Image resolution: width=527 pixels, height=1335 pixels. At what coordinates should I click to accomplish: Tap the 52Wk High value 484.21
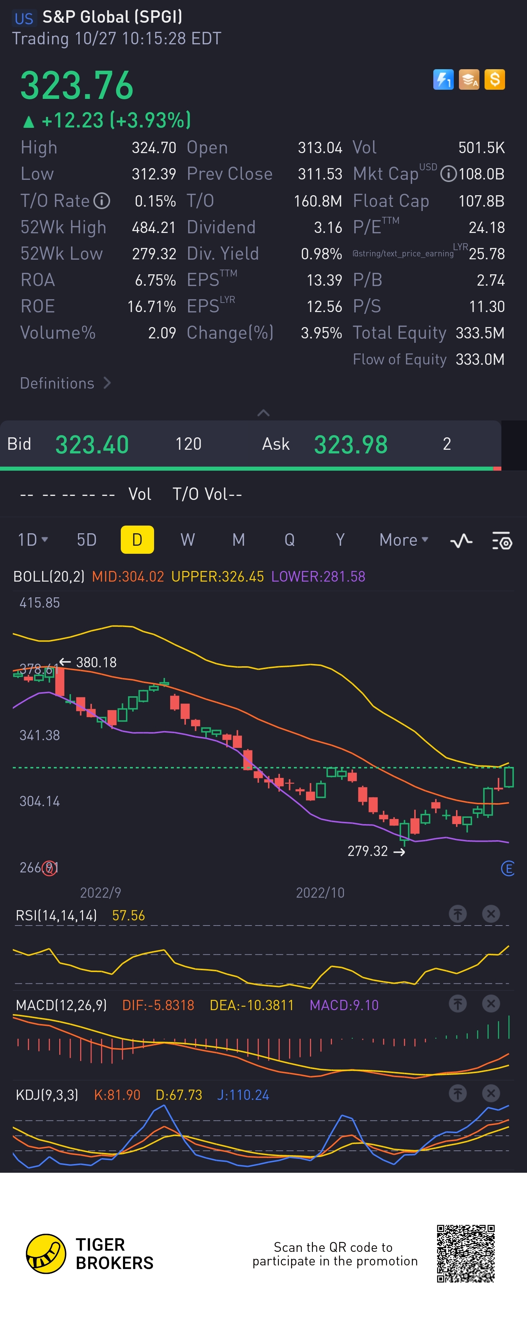(x=154, y=227)
